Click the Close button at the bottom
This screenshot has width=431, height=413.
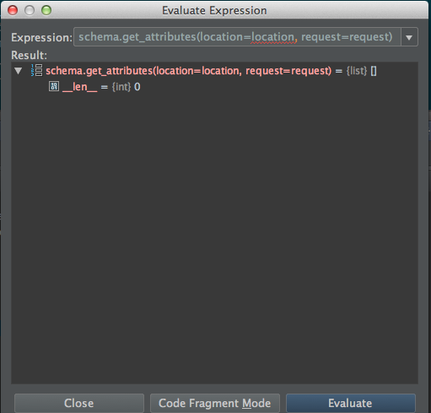click(x=79, y=403)
